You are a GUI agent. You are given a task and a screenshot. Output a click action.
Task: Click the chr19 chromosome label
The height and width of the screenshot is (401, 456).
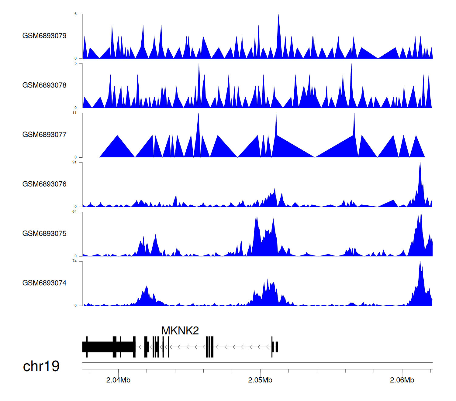(41, 366)
